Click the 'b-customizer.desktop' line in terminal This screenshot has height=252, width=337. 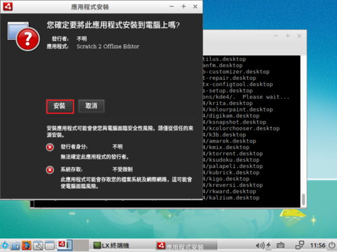coord(237,72)
